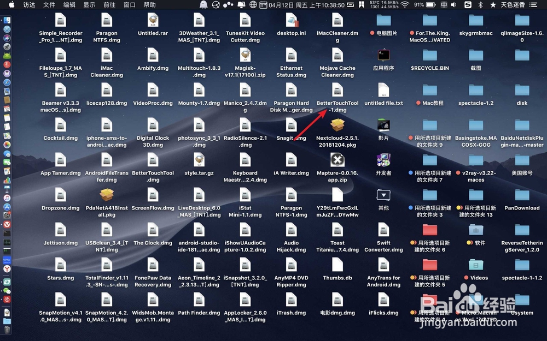Open the 访达 menu
This screenshot has width=547, height=341.
(x=29, y=4)
